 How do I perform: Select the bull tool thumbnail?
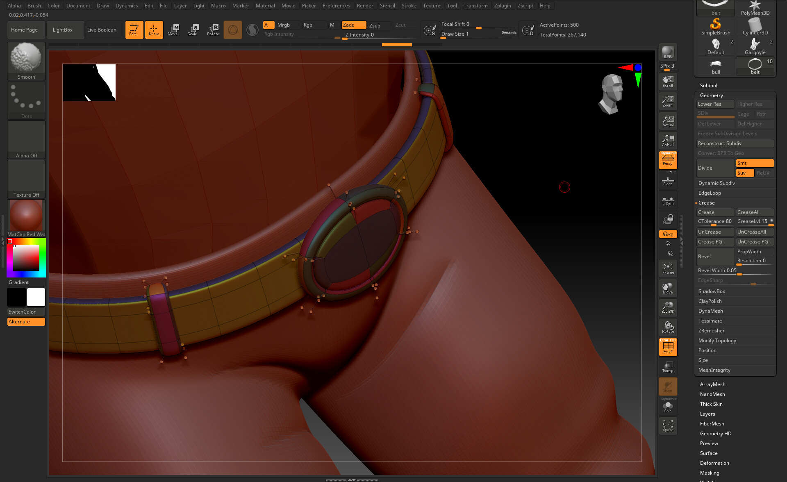click(x=716, y=66)
